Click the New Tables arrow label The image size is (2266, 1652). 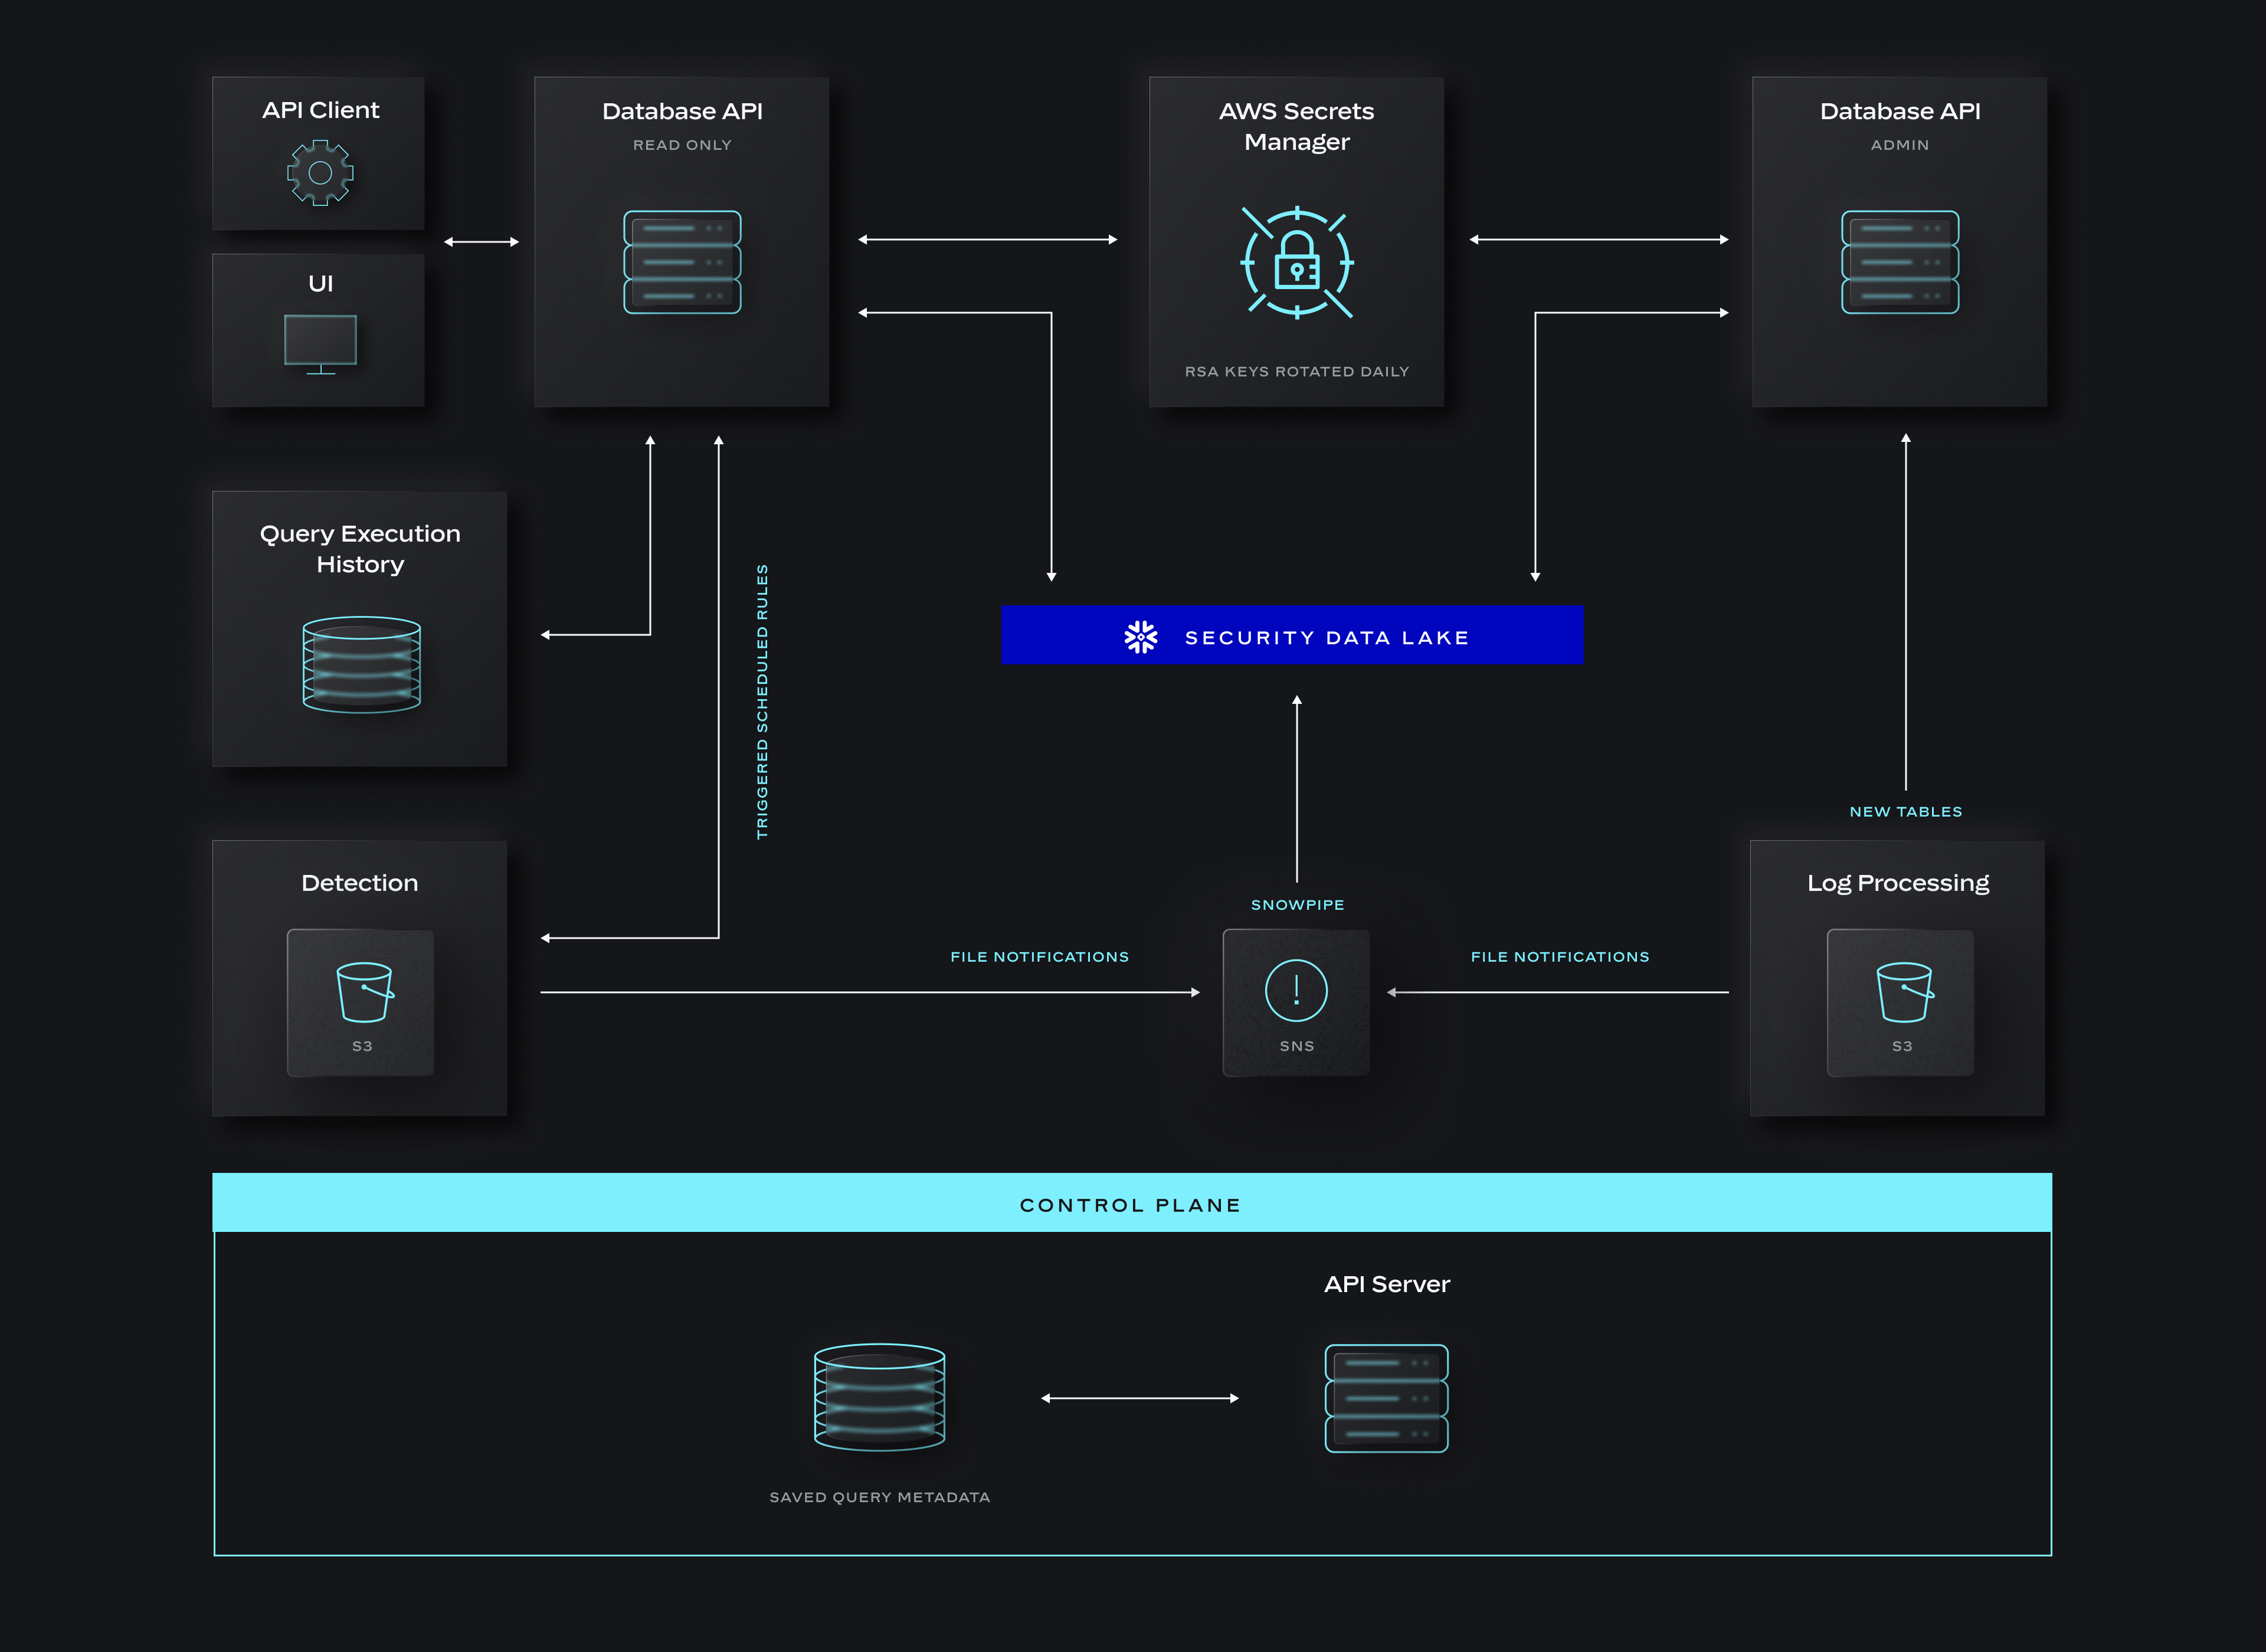pyautogui.click(x=1904, y=811)
